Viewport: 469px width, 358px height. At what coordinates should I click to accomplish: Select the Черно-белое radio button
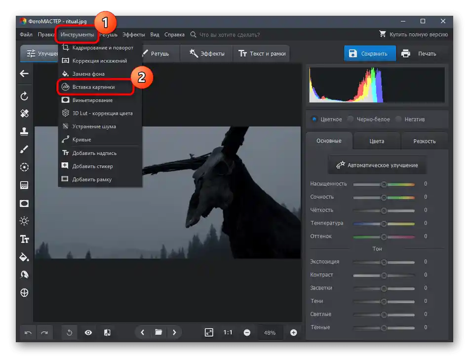tap(350, 119)
